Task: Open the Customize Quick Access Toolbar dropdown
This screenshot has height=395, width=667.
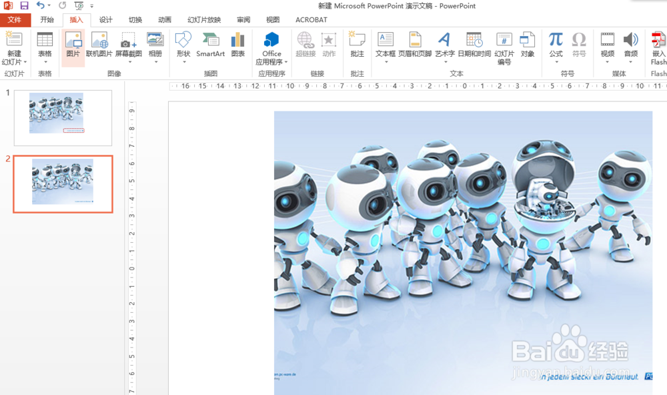Action: [92, 6]
